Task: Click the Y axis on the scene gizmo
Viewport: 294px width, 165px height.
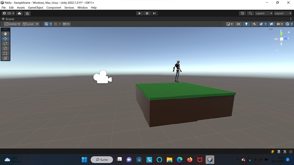Action: point(281,34)
